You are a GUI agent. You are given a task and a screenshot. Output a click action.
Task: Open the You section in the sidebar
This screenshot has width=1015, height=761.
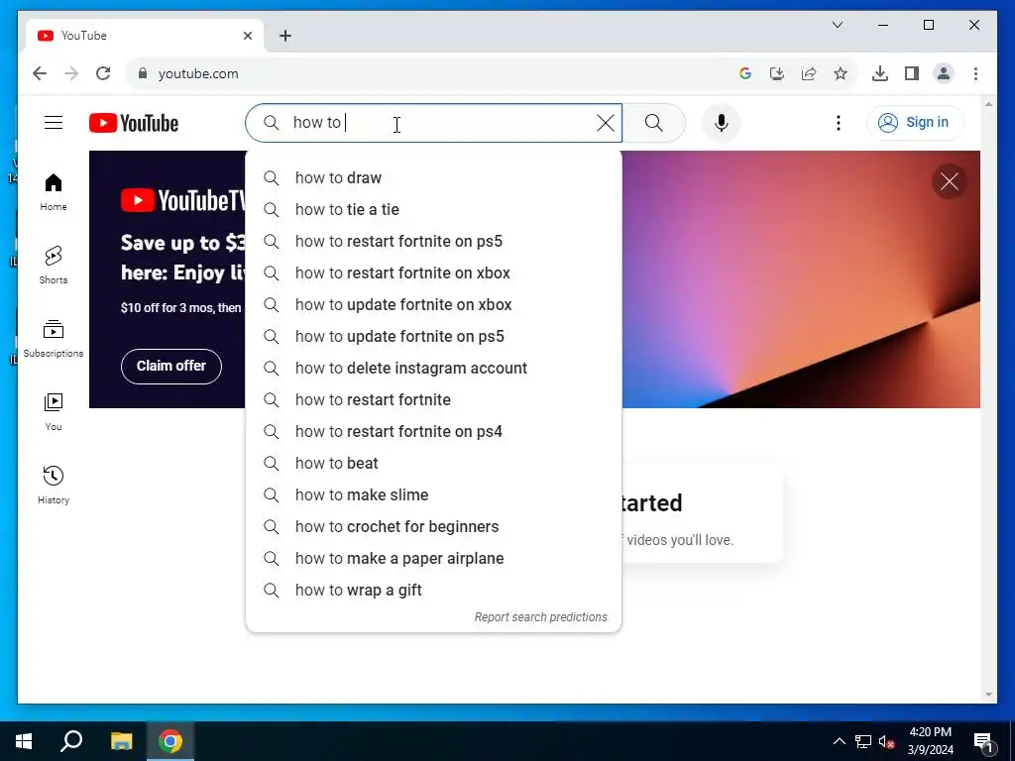pos(54,411)
